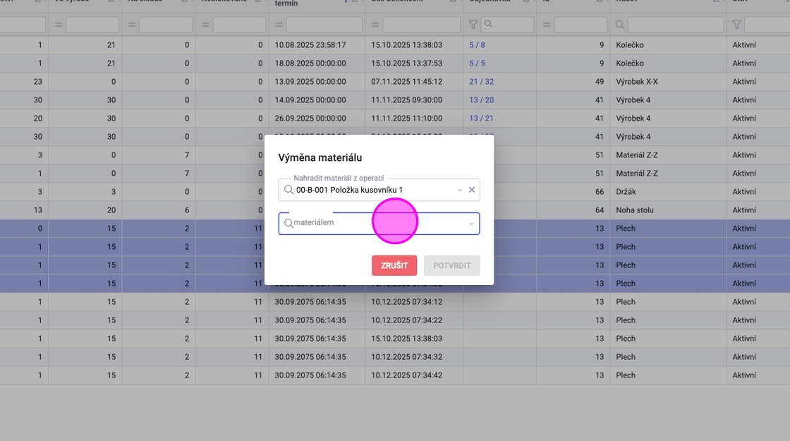Viewport: 790px width, 441px height.
Task: Click the search icon in the filter above '5 / 8'
Action: [488, 24]
